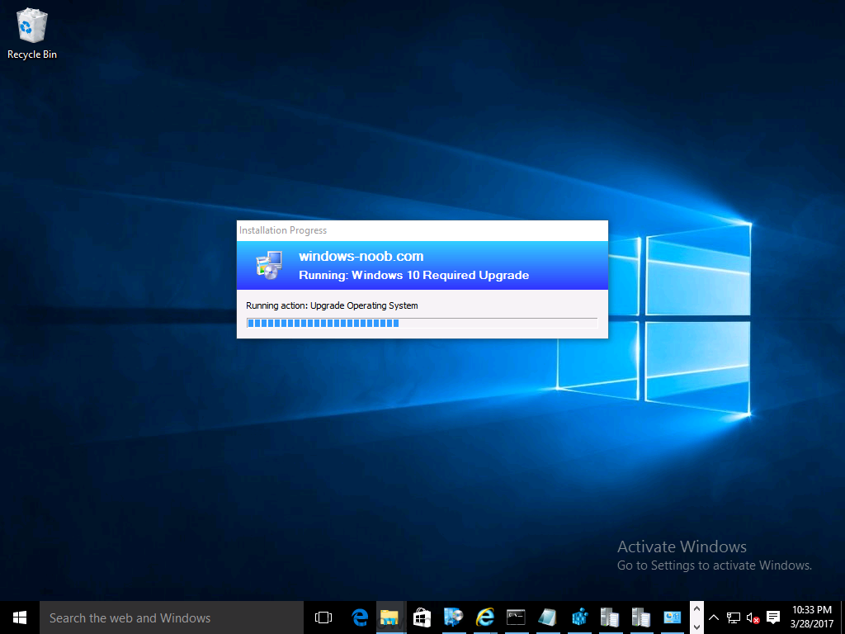Open File Explorer from the taskbar
Viewport: 845px width, 634px height.
[x=390, y=617]
